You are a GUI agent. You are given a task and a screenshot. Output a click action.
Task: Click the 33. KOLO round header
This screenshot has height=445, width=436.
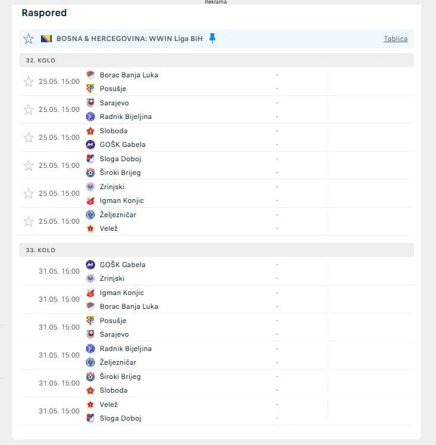click(x=40, y=250)
